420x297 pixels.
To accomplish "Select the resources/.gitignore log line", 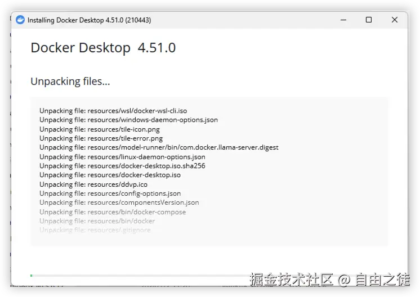I will [95, 230].
